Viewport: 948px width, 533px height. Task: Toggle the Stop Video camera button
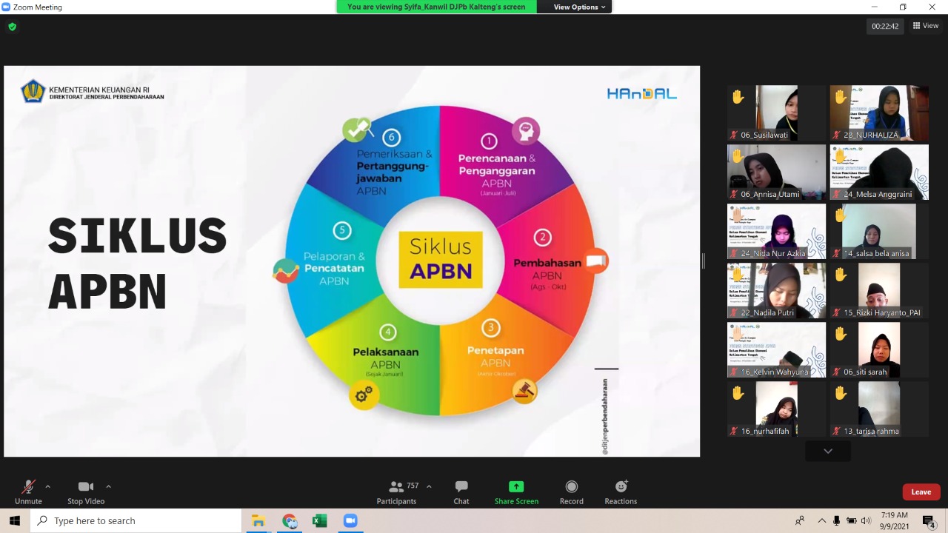point(86,487)
